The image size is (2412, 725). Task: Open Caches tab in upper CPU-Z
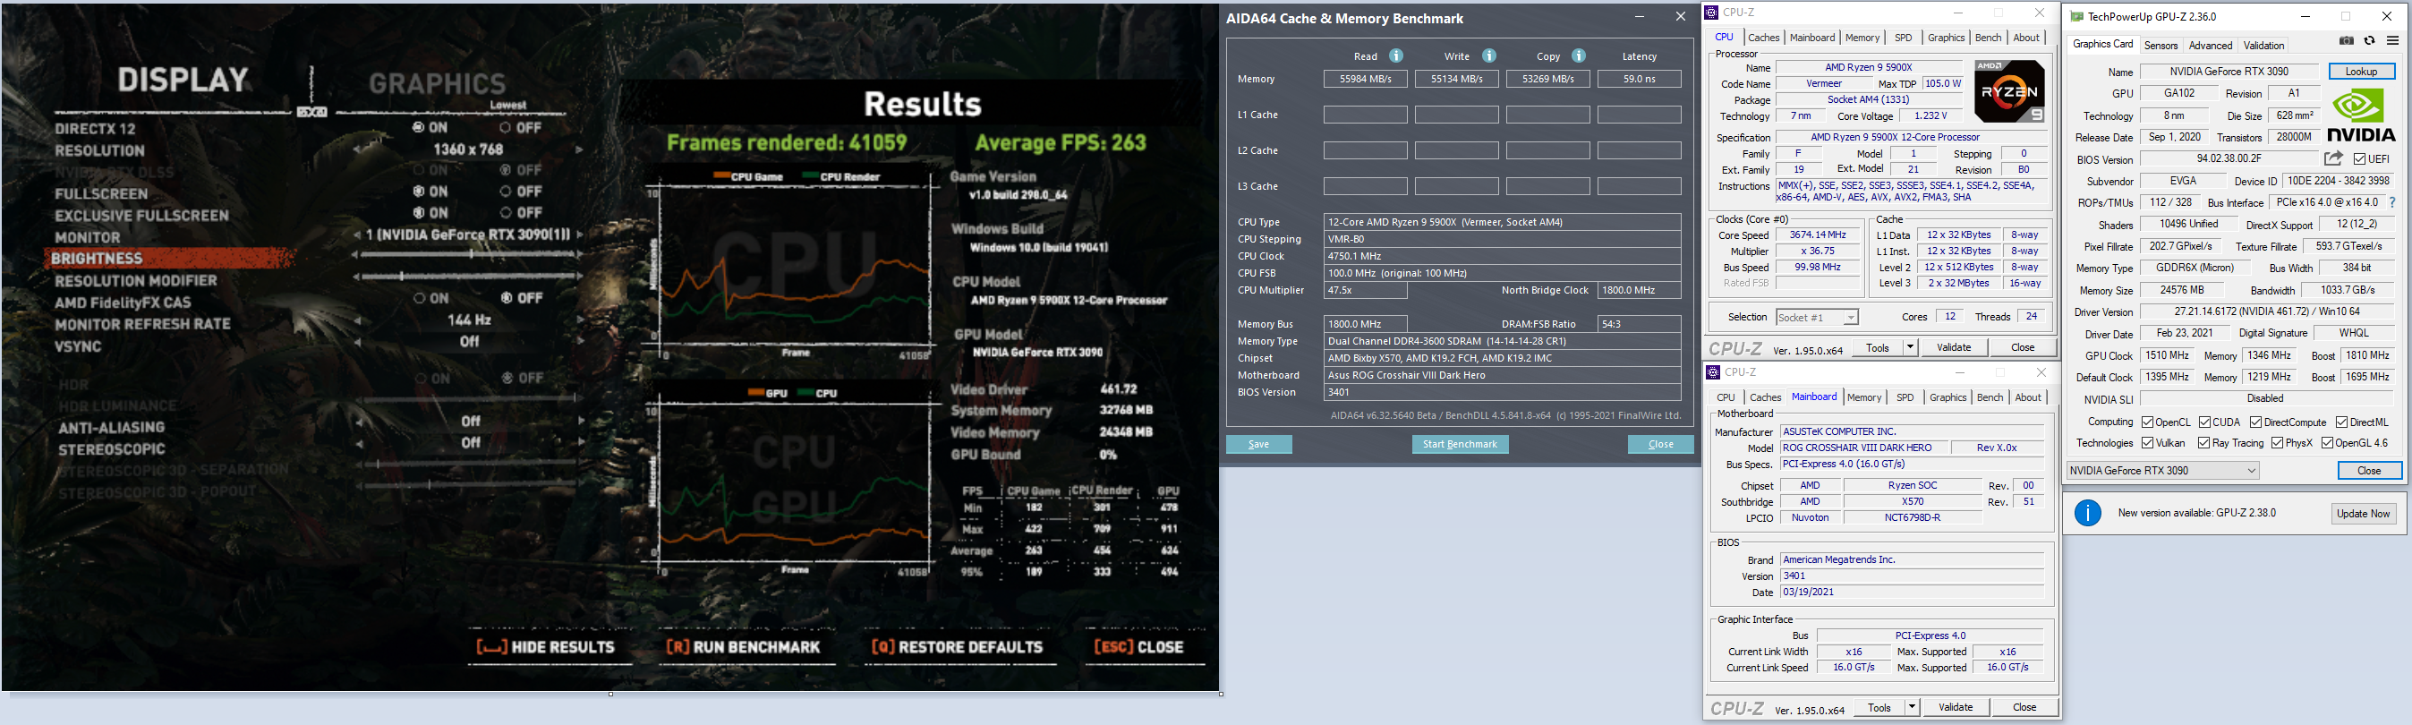1763,38
